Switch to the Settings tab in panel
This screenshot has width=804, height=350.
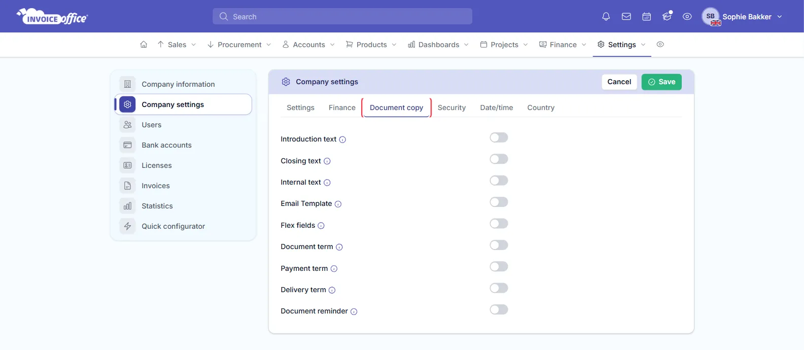[x=300, y=108]
